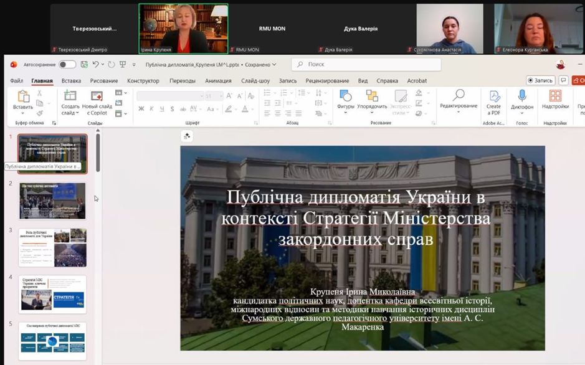Start presentation from beginning icon

(122, 65)
